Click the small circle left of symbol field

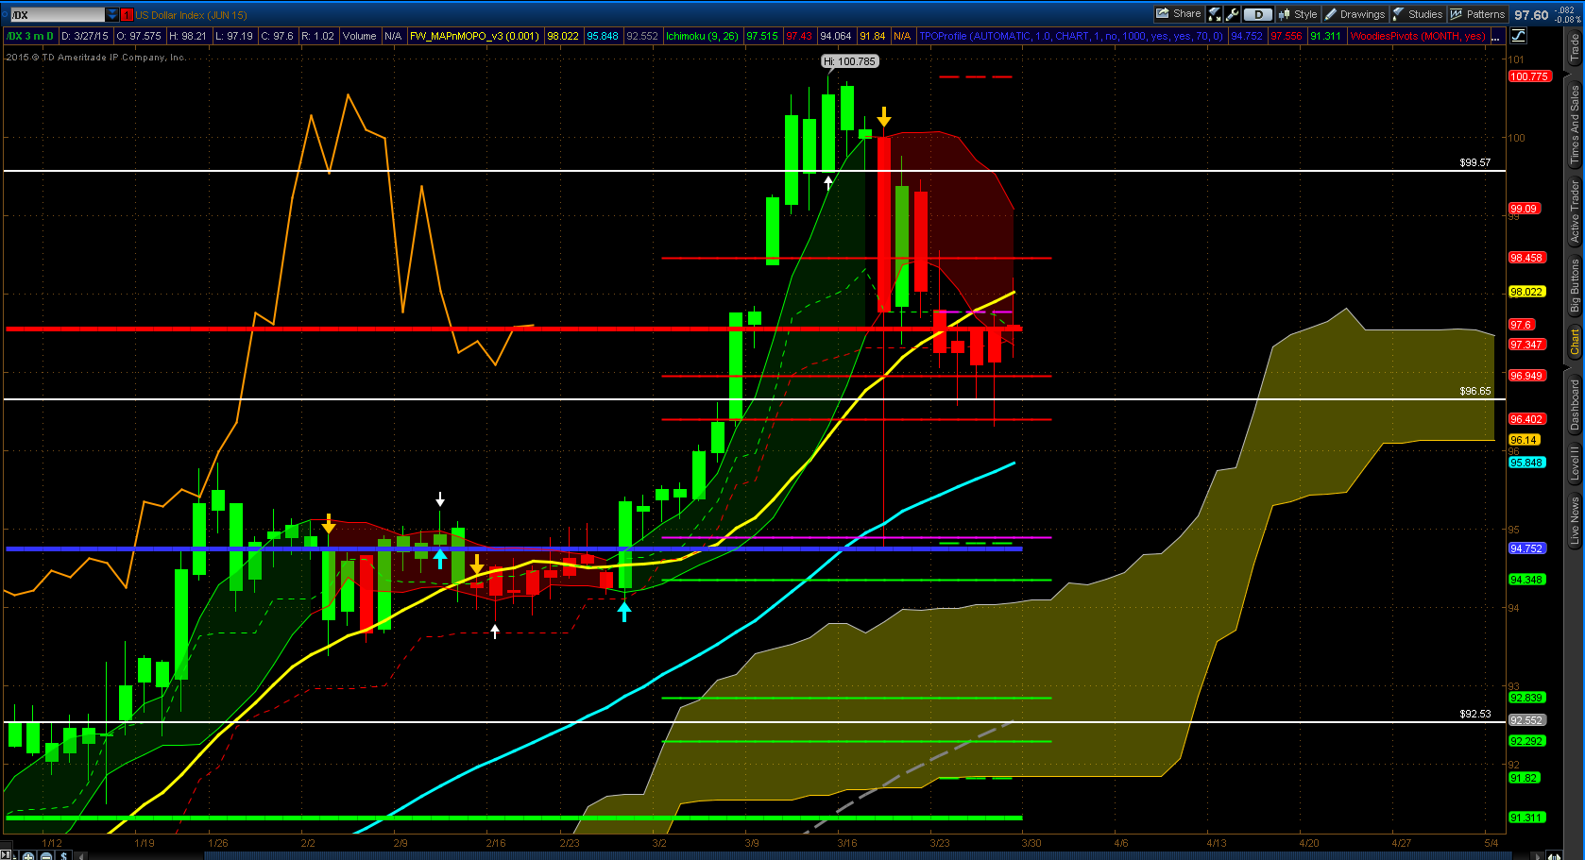click(4, 15)
